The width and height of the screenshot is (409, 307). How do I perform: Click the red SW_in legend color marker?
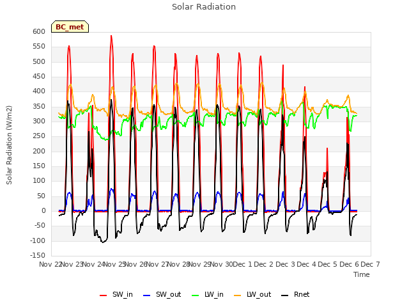point(104,295)
